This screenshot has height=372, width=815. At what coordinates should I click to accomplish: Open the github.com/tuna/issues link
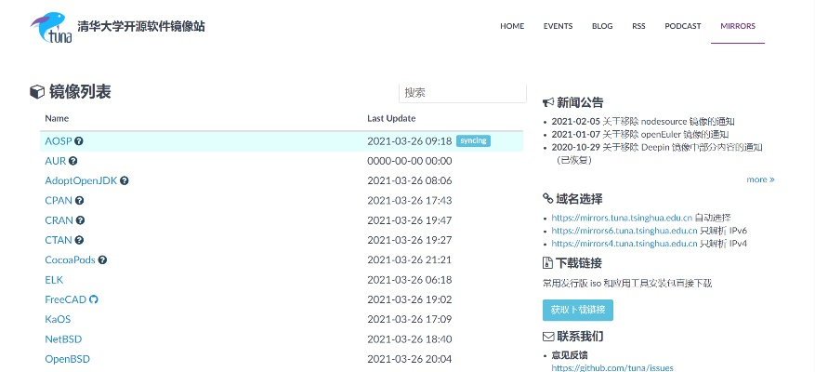(x=612, y=368)
